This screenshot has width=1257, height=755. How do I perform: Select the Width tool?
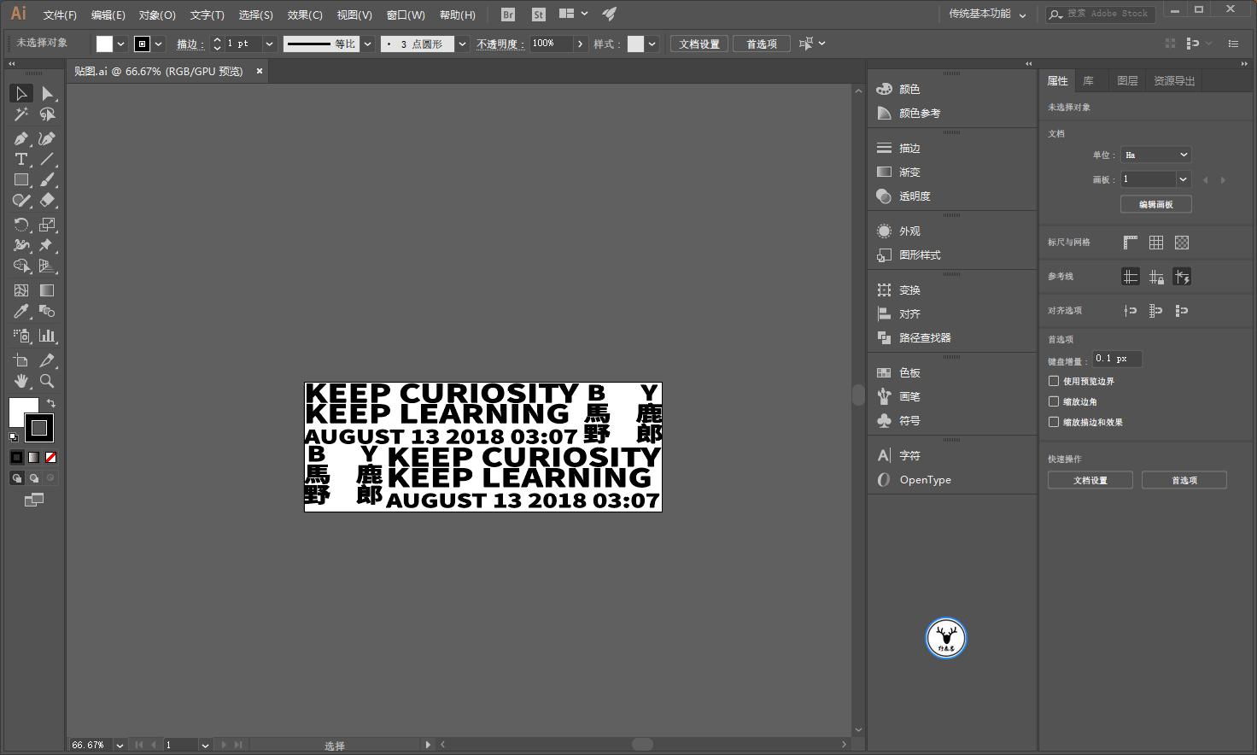[x=21, y=245]
